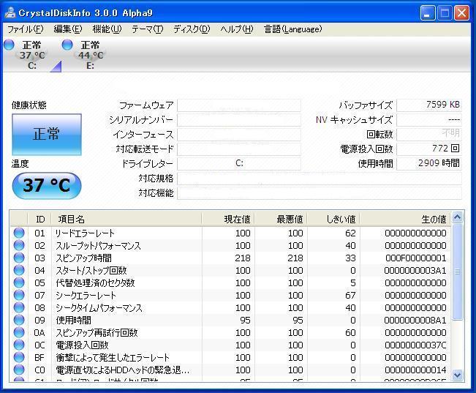Click status orb for 03 スピンアップ時間
Screen dimensions: 476x393
click(19, 258)
